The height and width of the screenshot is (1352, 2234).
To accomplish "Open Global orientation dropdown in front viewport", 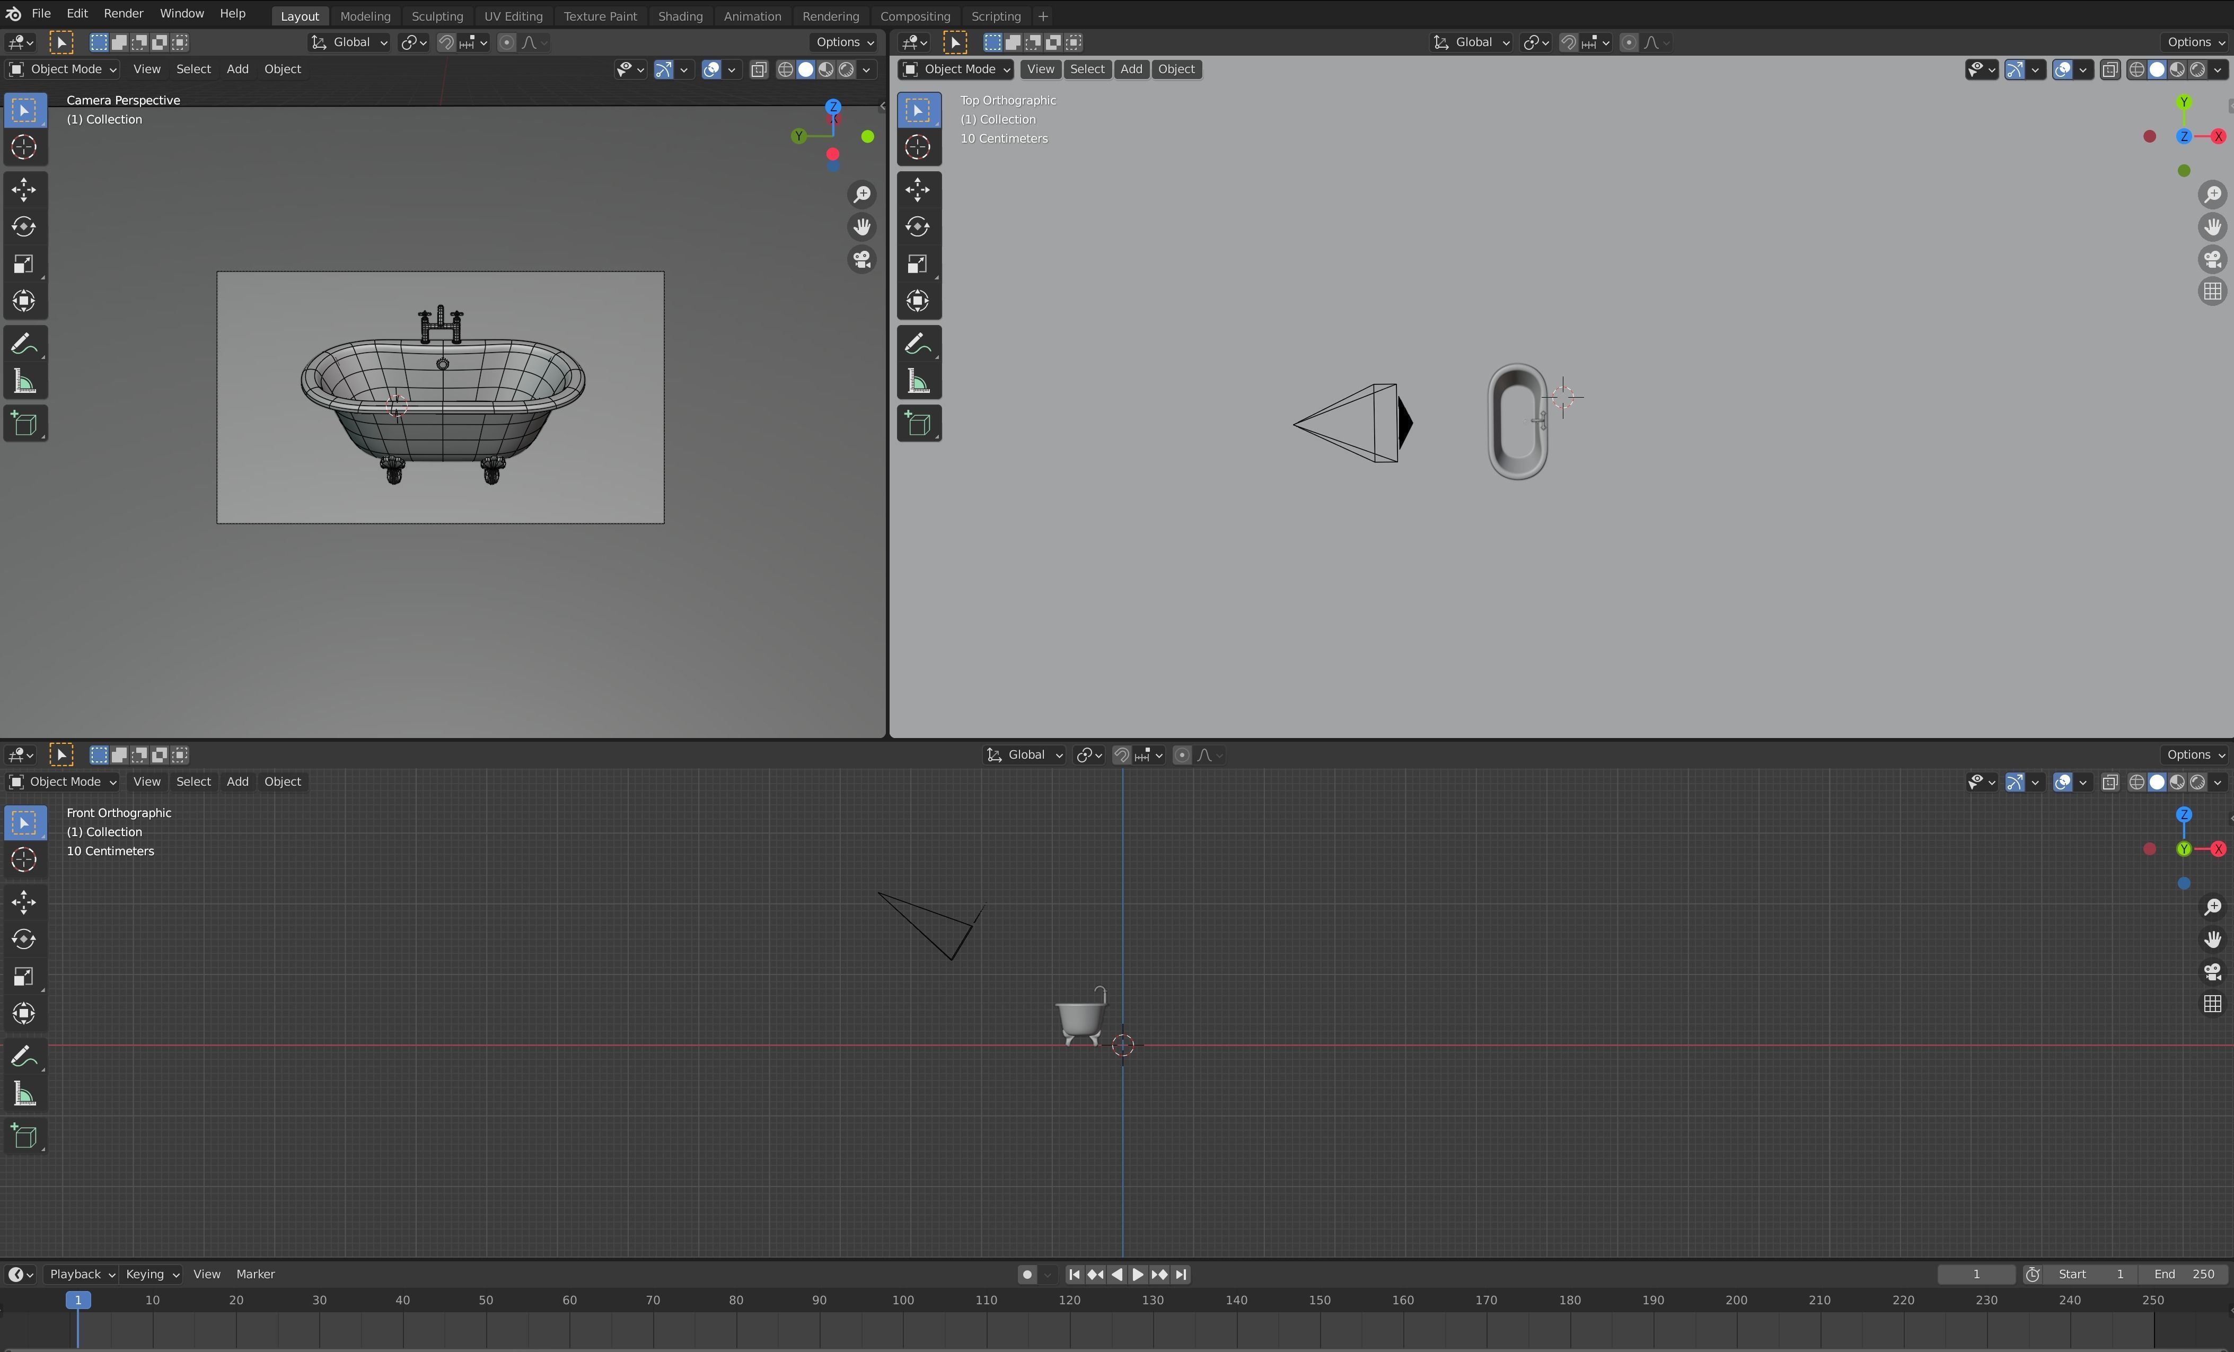I will click(x=1025, y=756).
